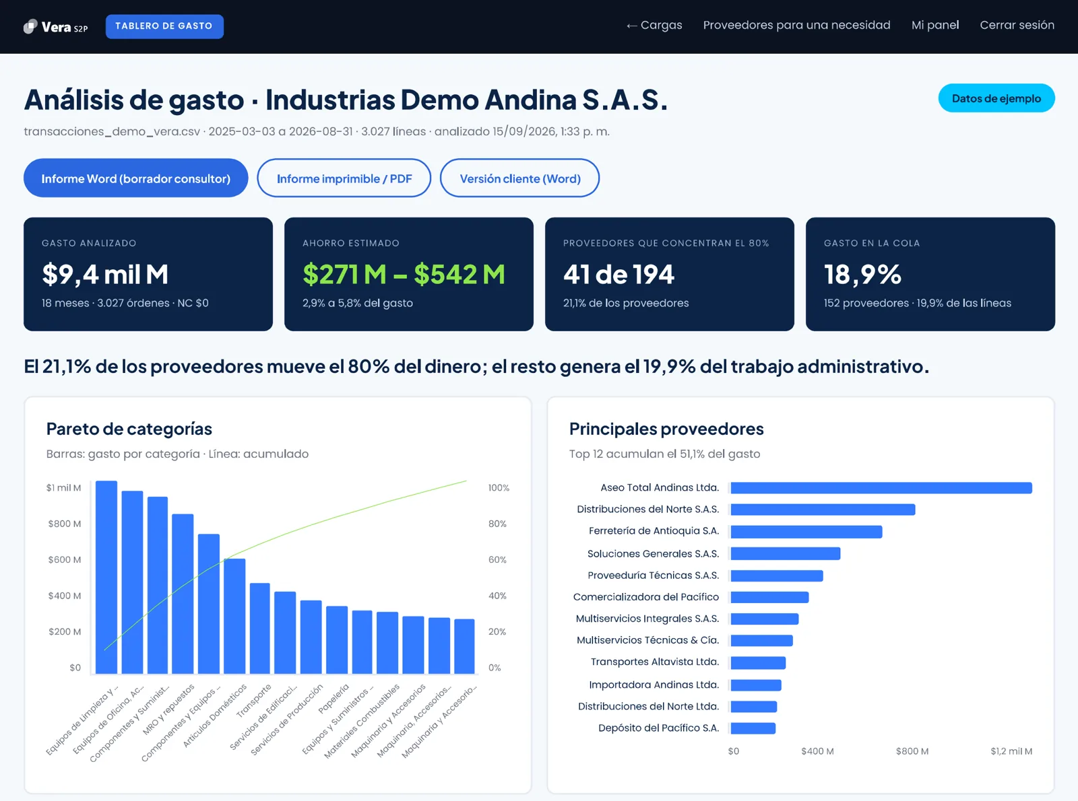Click the Ferretería de Antioquia S.A. label
The width and height of the screenshot is (1078, 801).
(654, 531)
